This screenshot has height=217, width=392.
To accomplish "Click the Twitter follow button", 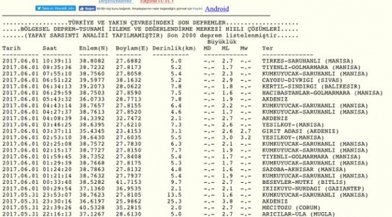I will (55, 8).
